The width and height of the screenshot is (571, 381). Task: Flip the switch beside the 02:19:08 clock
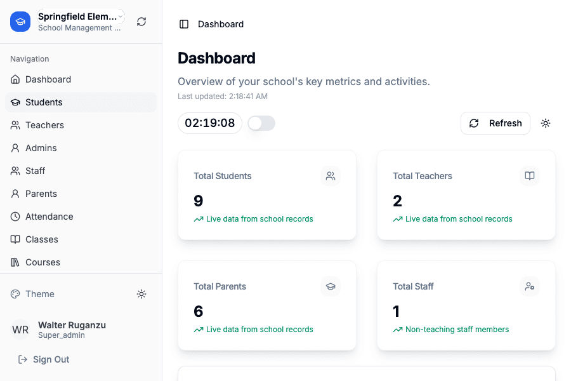pyautogui.click(x=261, y=123)
